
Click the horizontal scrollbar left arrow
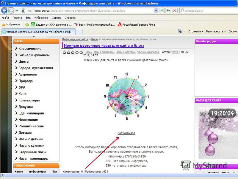2,175
